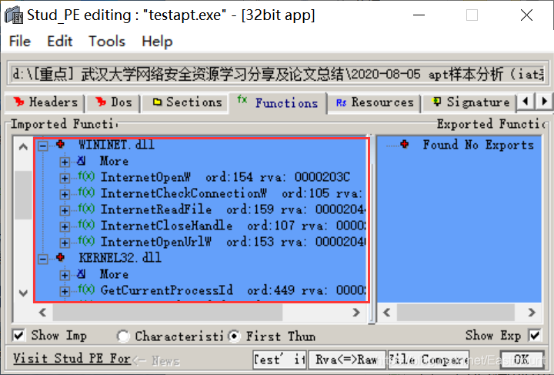Expand the InternetOpenUrlW function node
Viewport: 554px width, 375px height.
click(x=65, y=243)
